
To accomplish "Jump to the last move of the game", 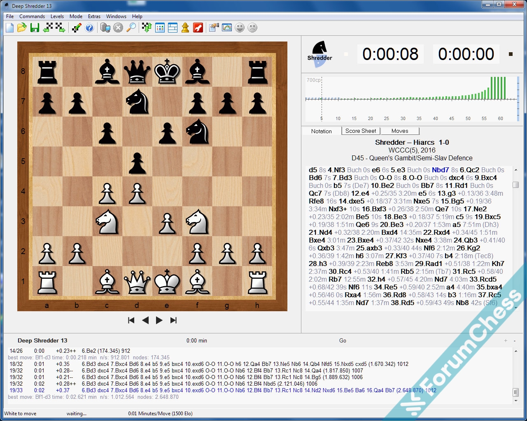I will 173,320.
